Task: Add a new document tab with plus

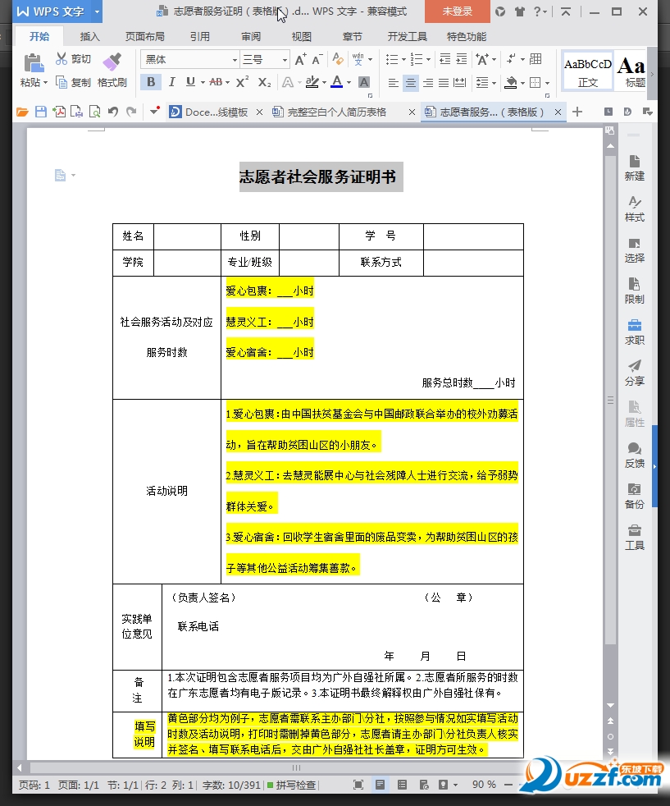Action: (x=577, y=112)
